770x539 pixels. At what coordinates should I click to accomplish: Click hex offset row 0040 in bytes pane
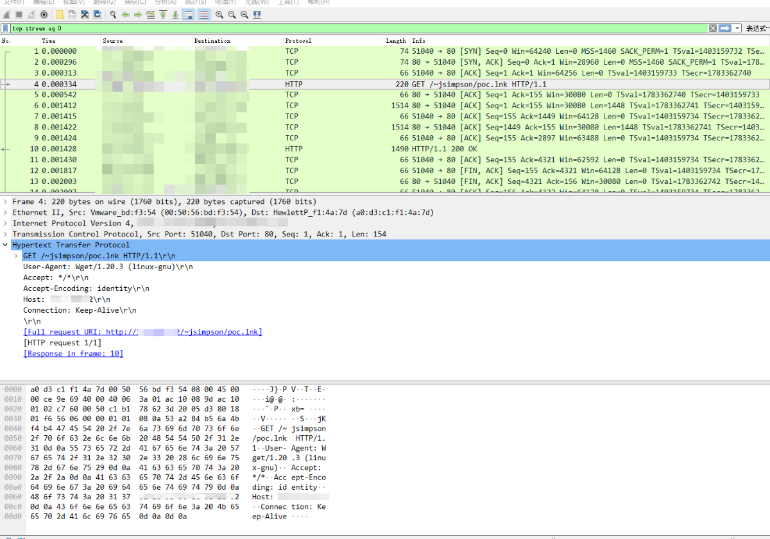pyautogui.click(x=12, y=428)
